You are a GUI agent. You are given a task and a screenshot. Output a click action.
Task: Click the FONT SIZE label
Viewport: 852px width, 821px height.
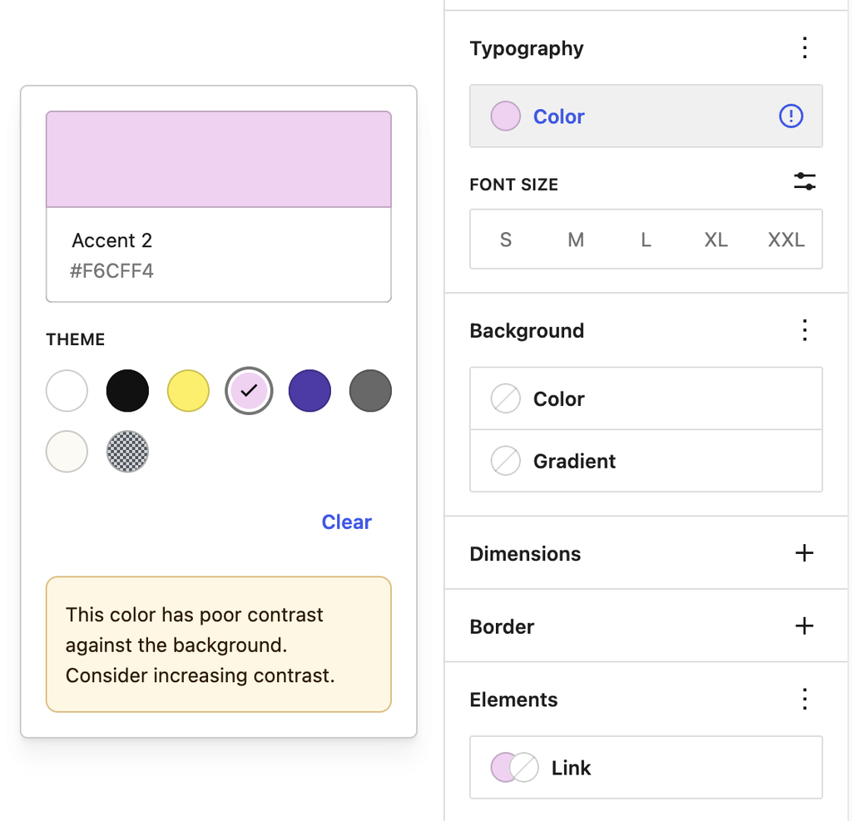tap(514, 184)
